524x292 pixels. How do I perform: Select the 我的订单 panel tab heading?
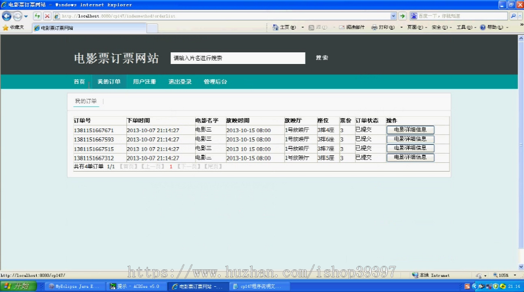86,101
